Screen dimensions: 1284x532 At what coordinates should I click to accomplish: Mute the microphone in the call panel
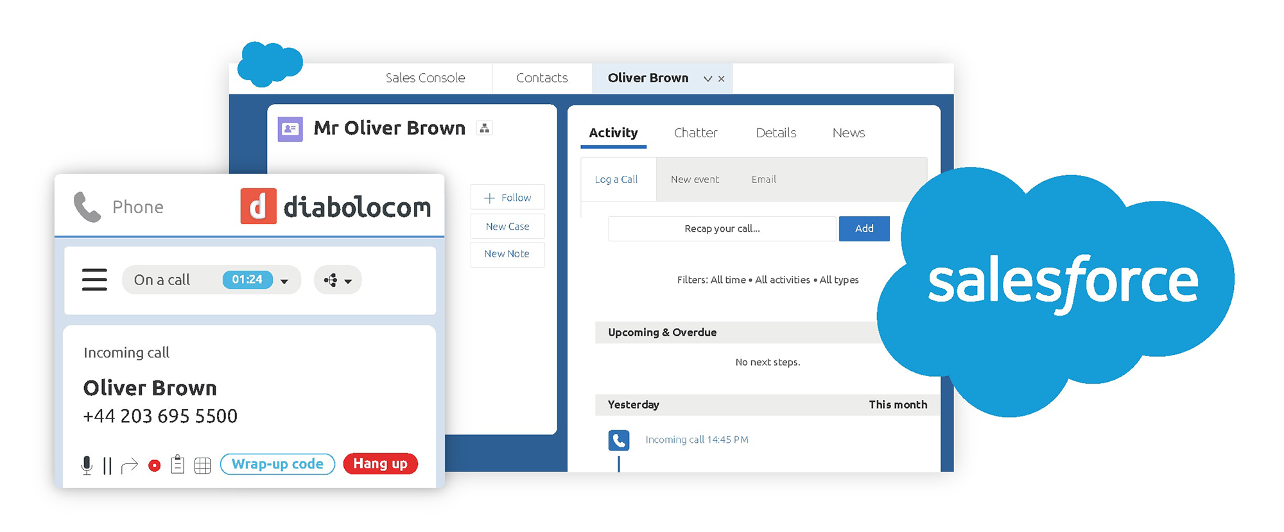click(x=87, y=465)
